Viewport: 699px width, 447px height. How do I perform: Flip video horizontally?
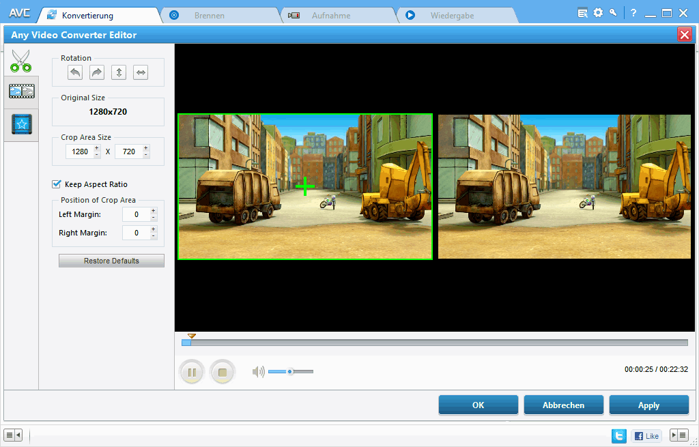pos(141,72)
